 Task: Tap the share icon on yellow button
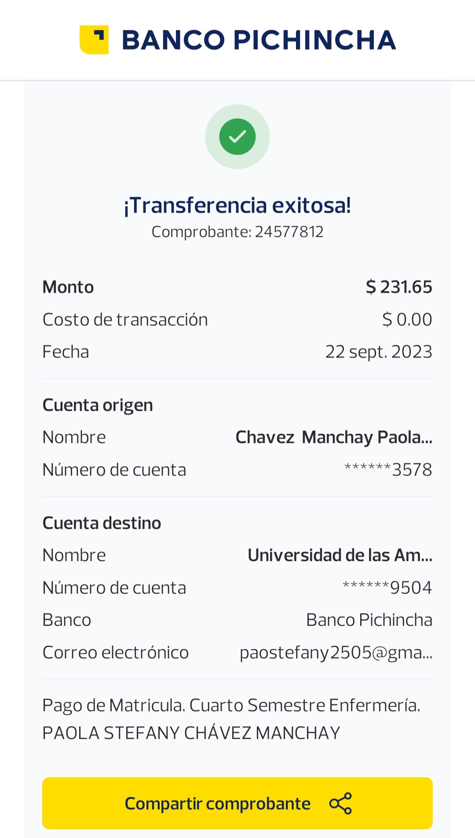(x=340, y=803)
